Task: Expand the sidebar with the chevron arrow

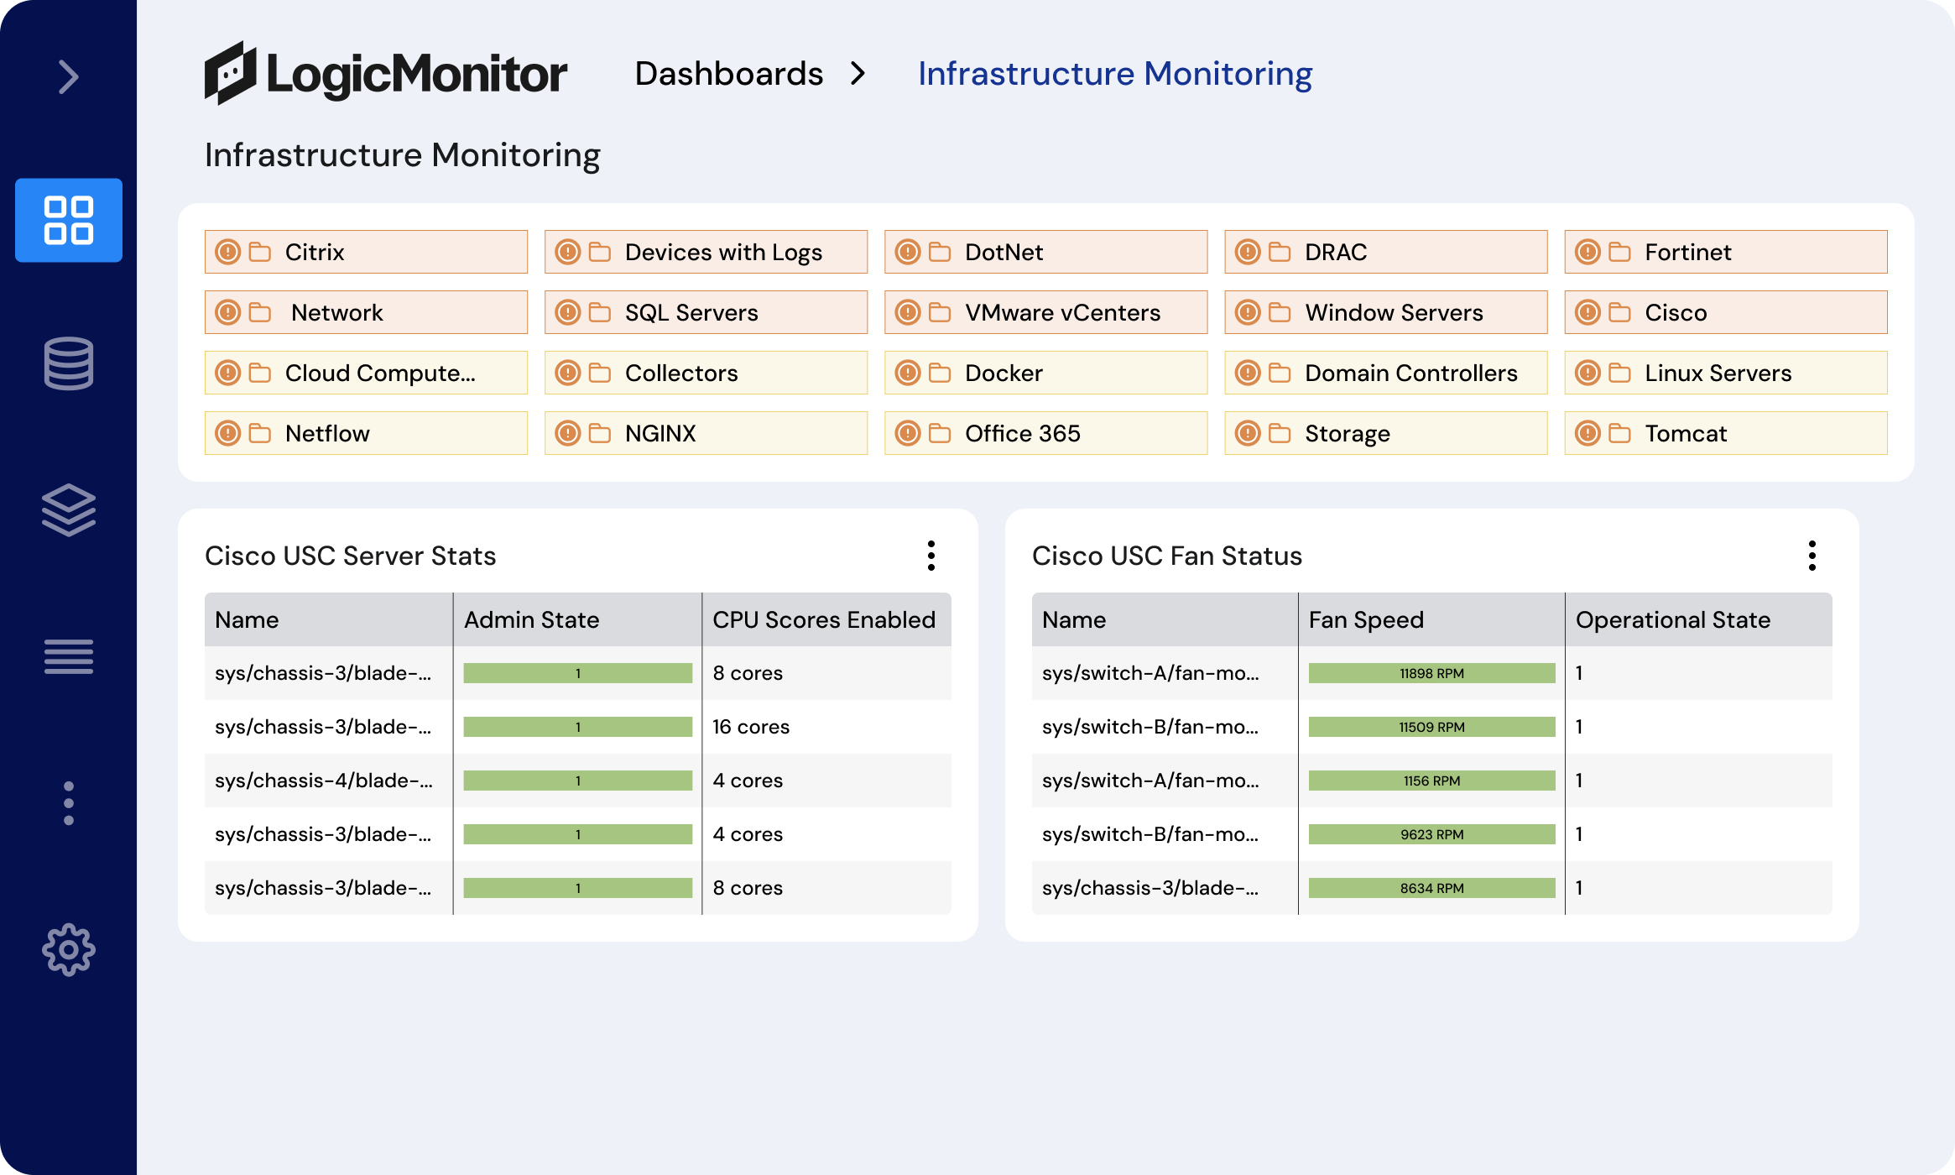Action: [69, 77]
